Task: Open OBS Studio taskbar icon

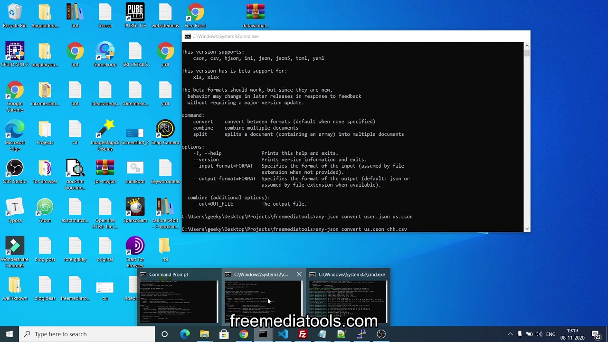Action: [381, 334]
